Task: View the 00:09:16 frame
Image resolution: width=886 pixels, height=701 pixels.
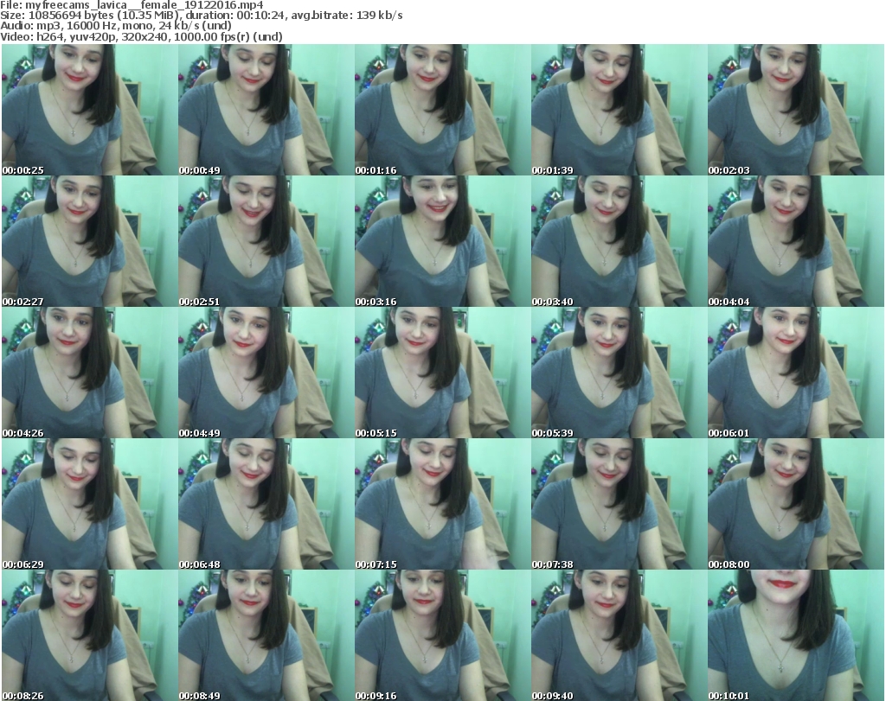Action: point(442,635)
